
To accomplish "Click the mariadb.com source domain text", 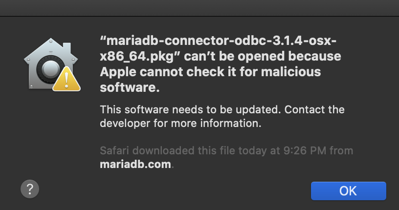I will [135, 164].
